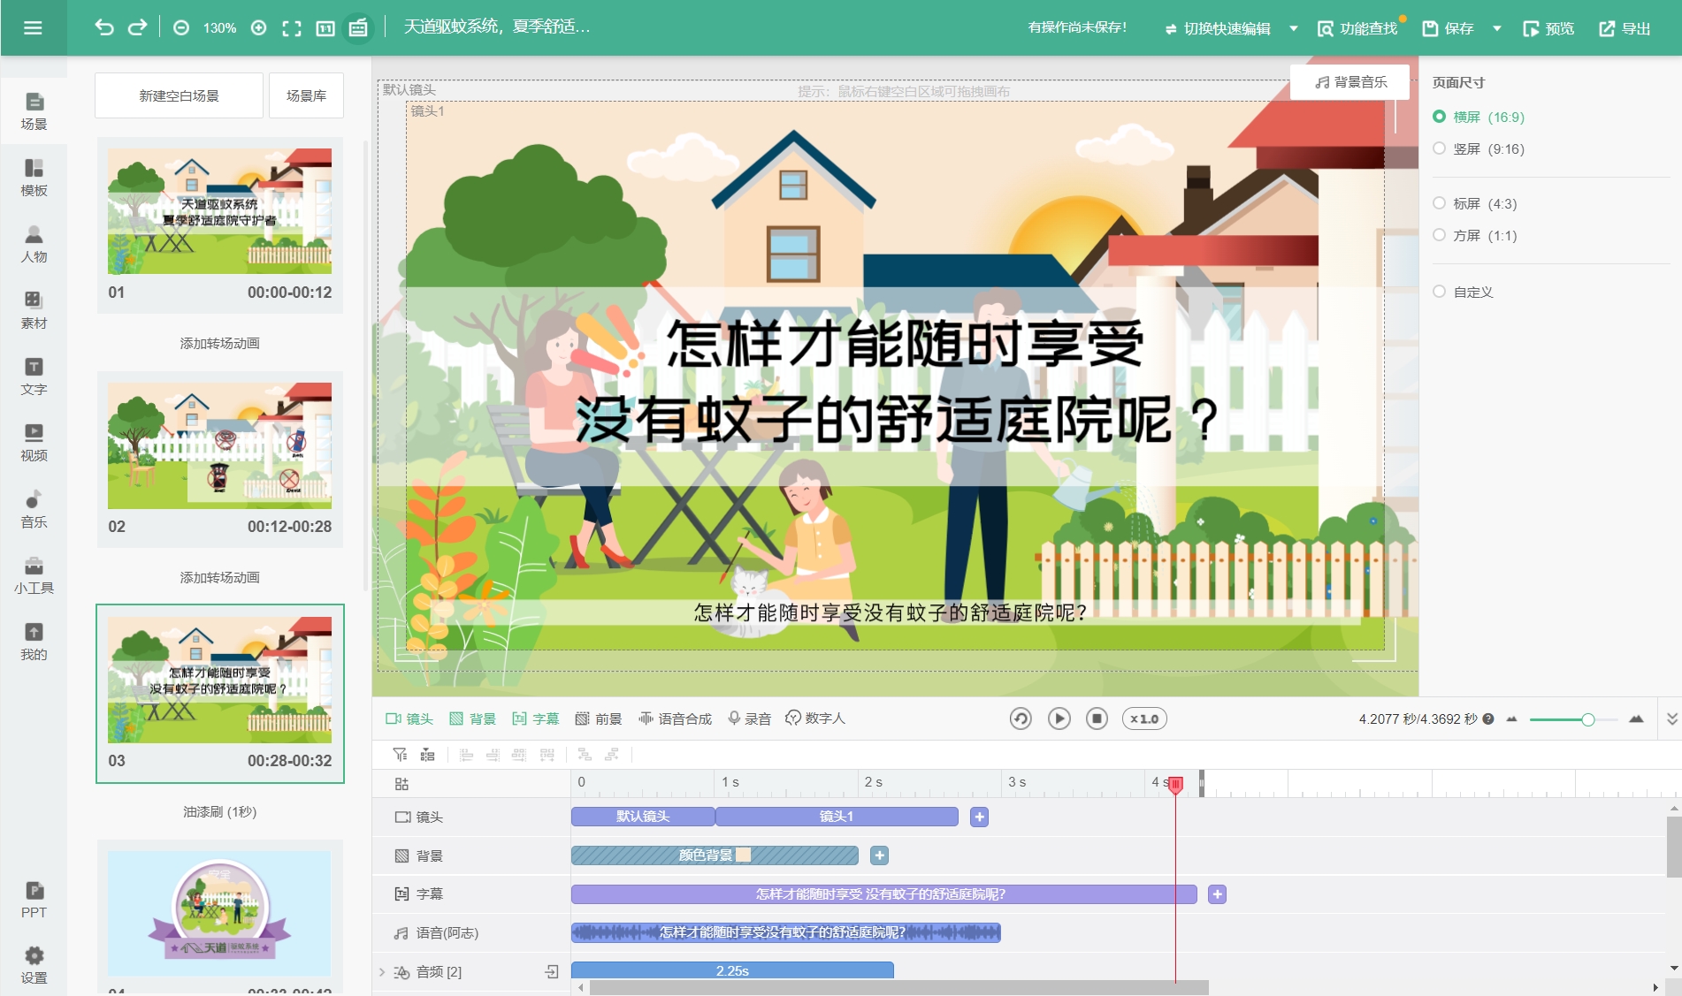Open Settings in the sidebar
The image size is (1682, 996).
pyautogui.click(x=34, y=965)
